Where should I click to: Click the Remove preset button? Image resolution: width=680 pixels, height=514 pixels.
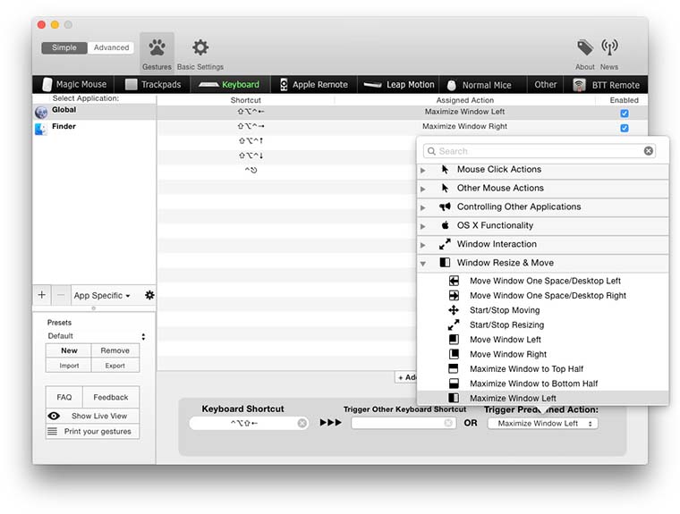click(115, 350)
